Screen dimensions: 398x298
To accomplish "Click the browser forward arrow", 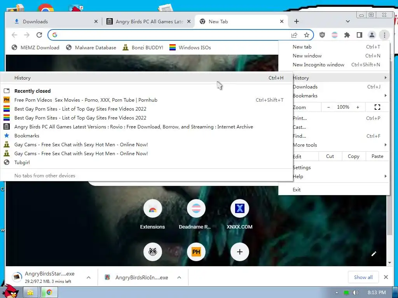I will (27, 35).
